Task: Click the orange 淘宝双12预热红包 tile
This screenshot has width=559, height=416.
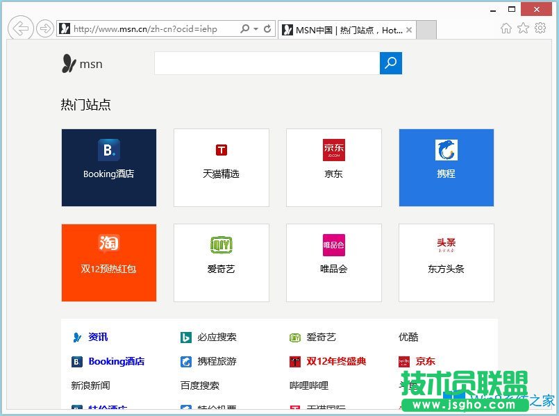Action: point(108,263)
